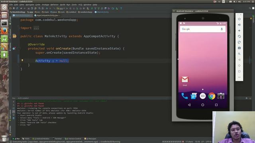Open the Version Control tool window tab
The height and width of the screenshot is (143, 255).
point(73,139)
